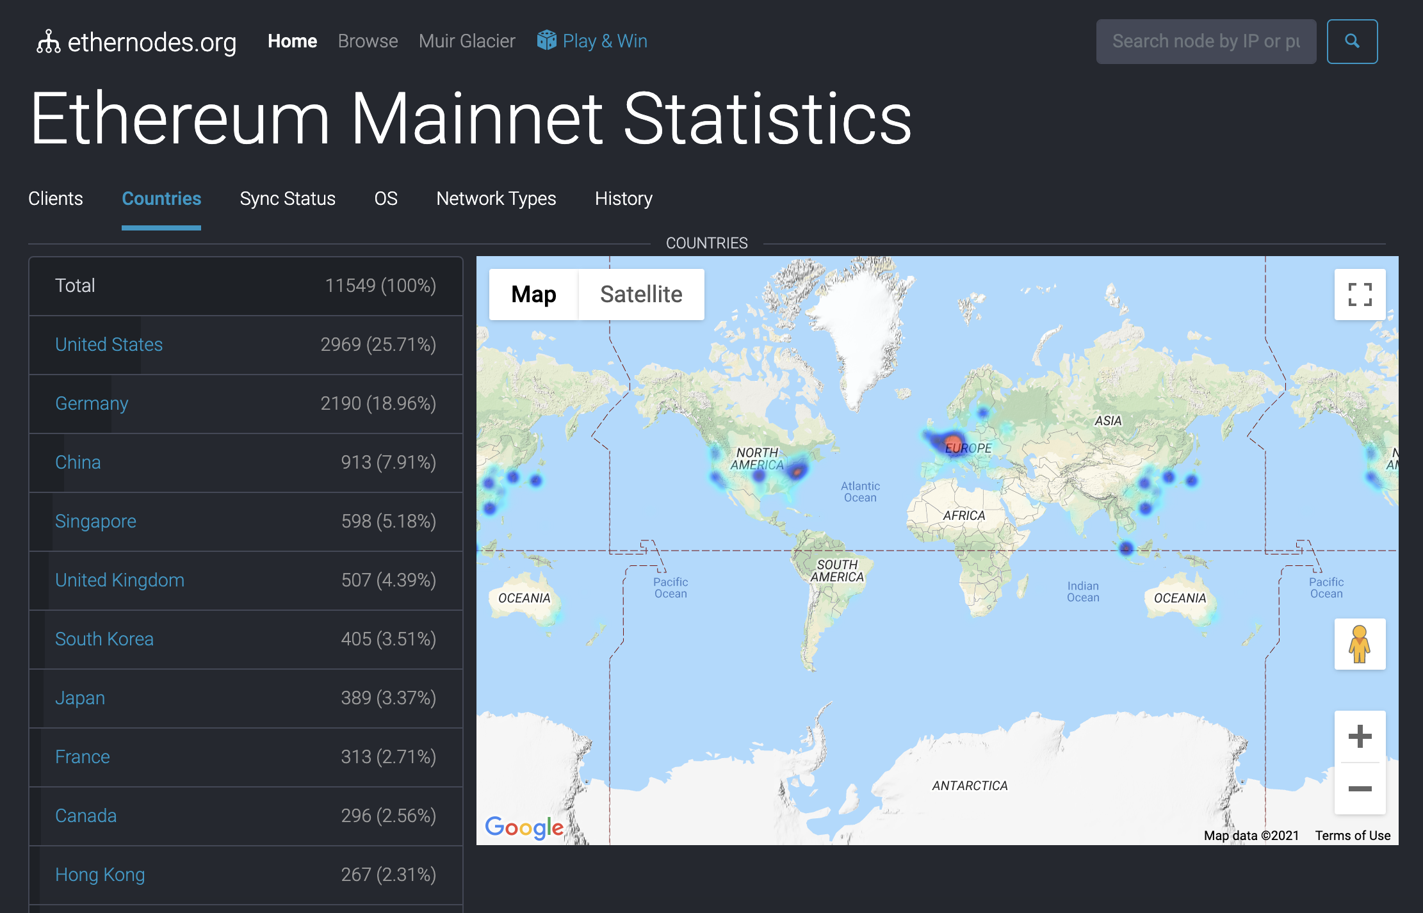This screenshot has height=913, width=1423.
Task: Click the red Europe heatmap hotspot
Action: click(954, 442)
